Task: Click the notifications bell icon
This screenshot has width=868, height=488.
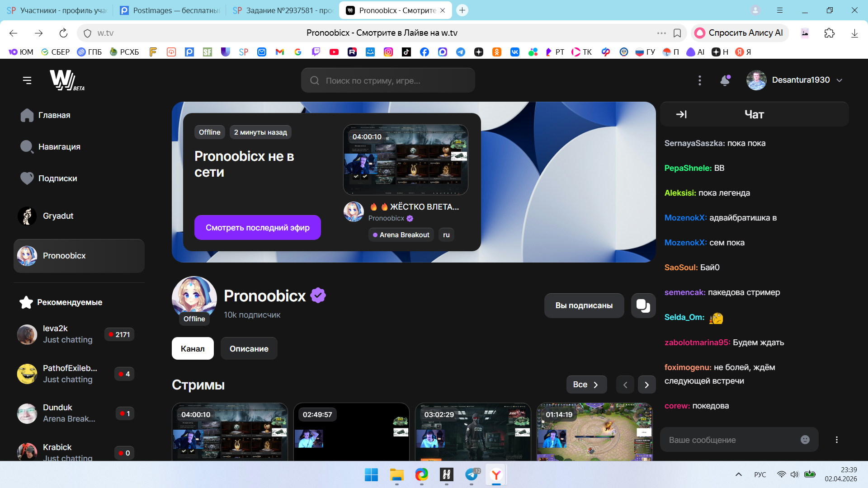Action: click(725, 80)
